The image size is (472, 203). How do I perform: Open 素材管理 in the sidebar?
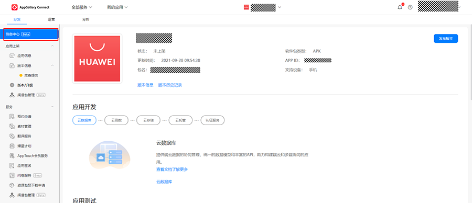tap(24, 126)
